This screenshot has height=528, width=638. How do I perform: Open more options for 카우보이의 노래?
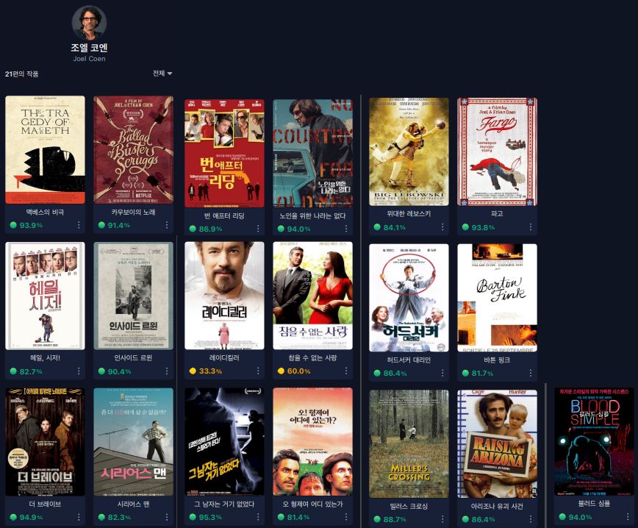(167, 225)
